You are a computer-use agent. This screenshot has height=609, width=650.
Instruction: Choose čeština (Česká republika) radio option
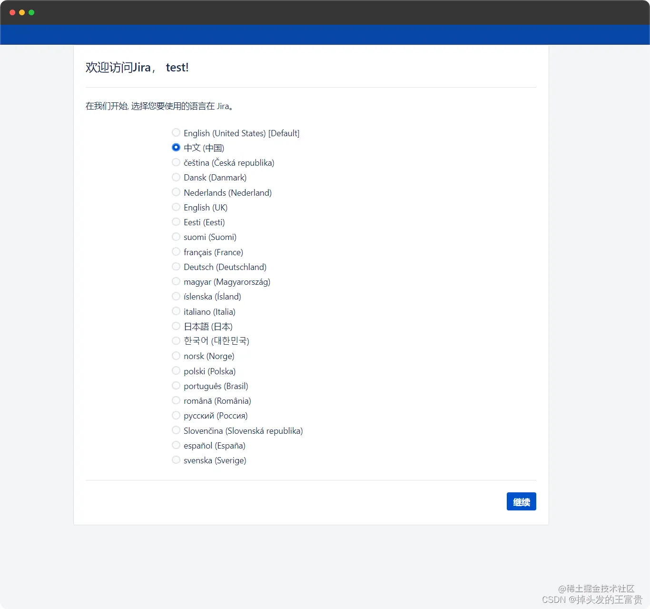point(176,162)
